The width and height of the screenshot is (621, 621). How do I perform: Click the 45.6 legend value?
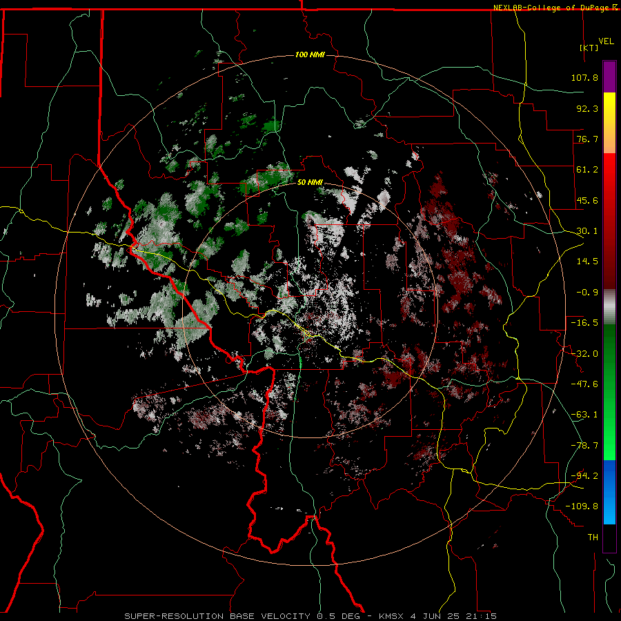click(x=587, y=200)
